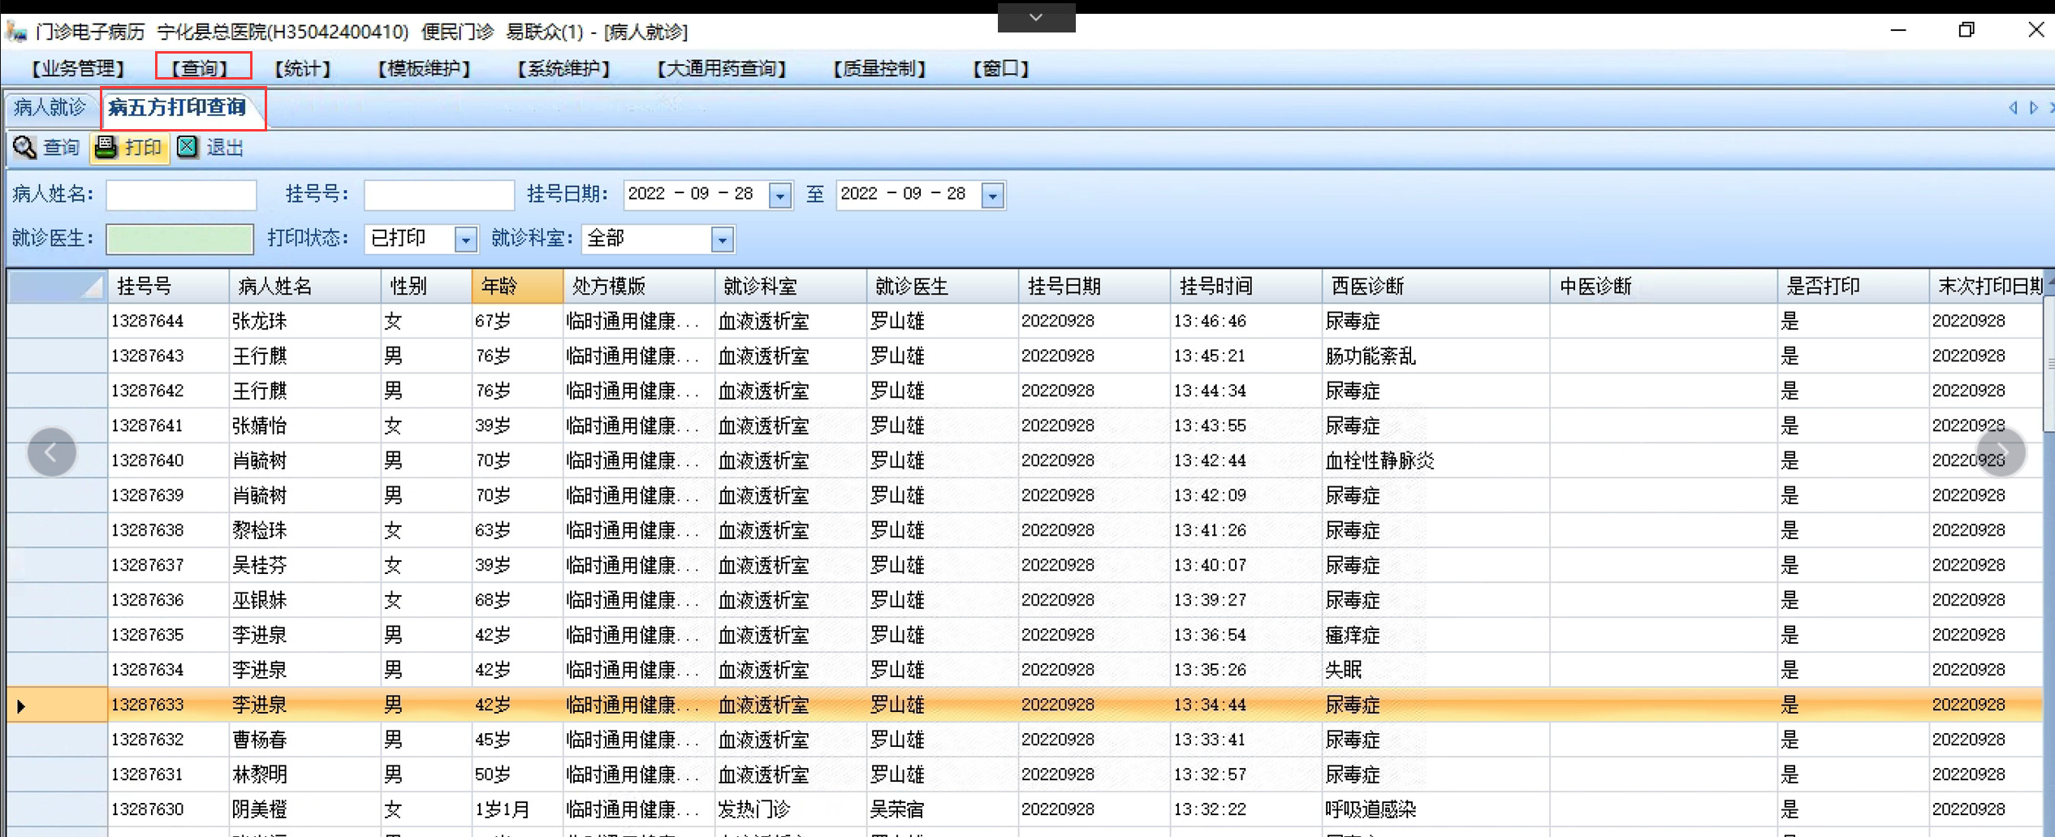Screen dimensions: 2055x837
Task: Sort by the 性别 column header
Action: tap(426, 287)
